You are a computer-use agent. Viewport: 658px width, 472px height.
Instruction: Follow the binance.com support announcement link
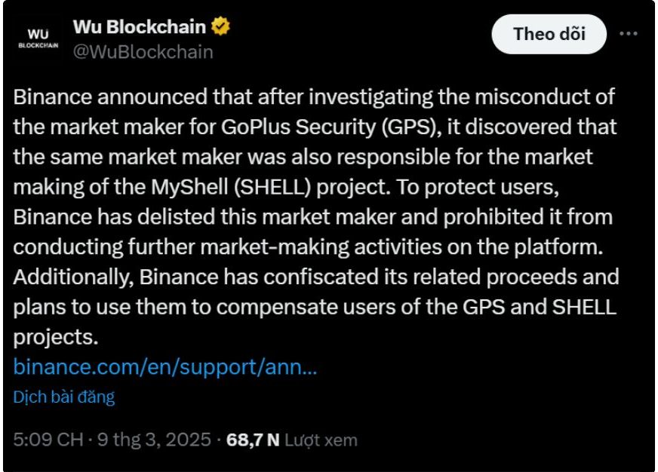point(165,367)
